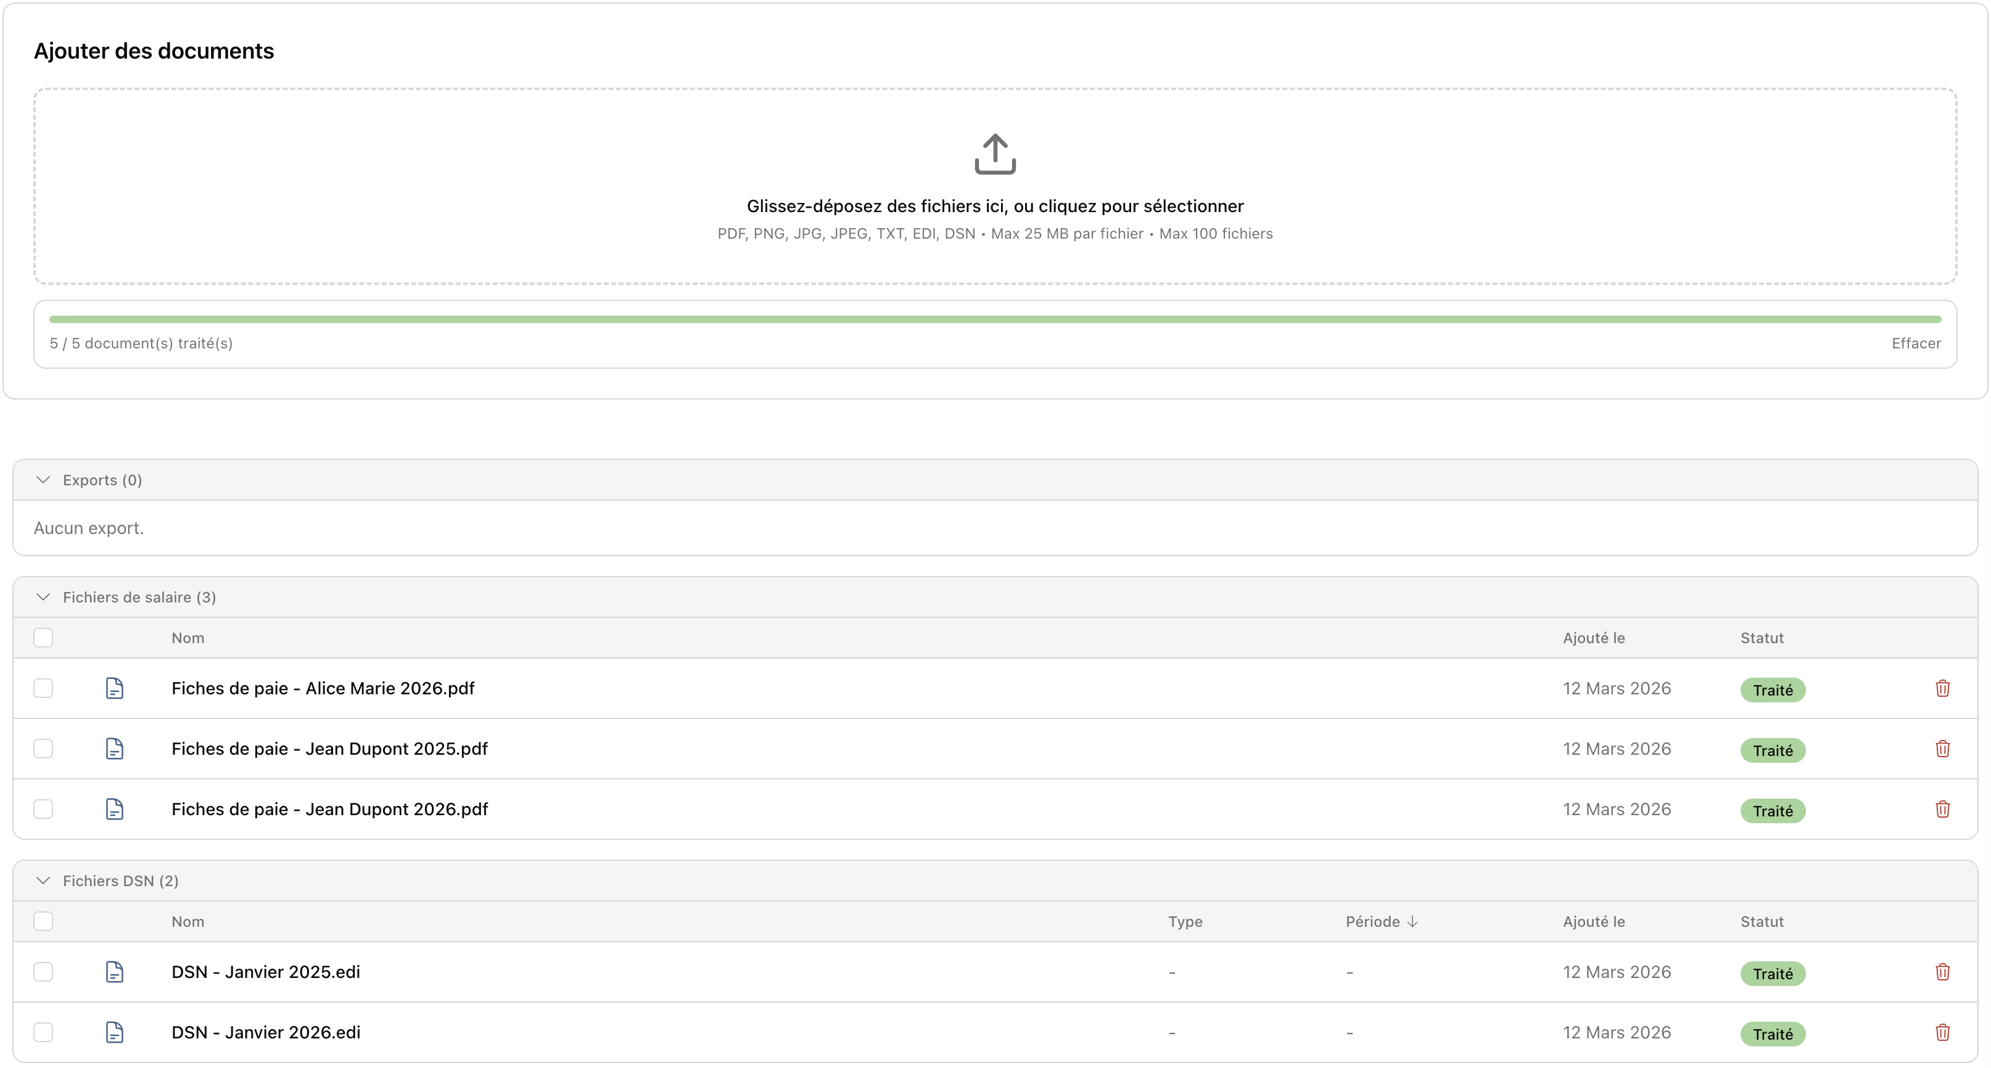Click the green progress bar

tap(995, 318)
